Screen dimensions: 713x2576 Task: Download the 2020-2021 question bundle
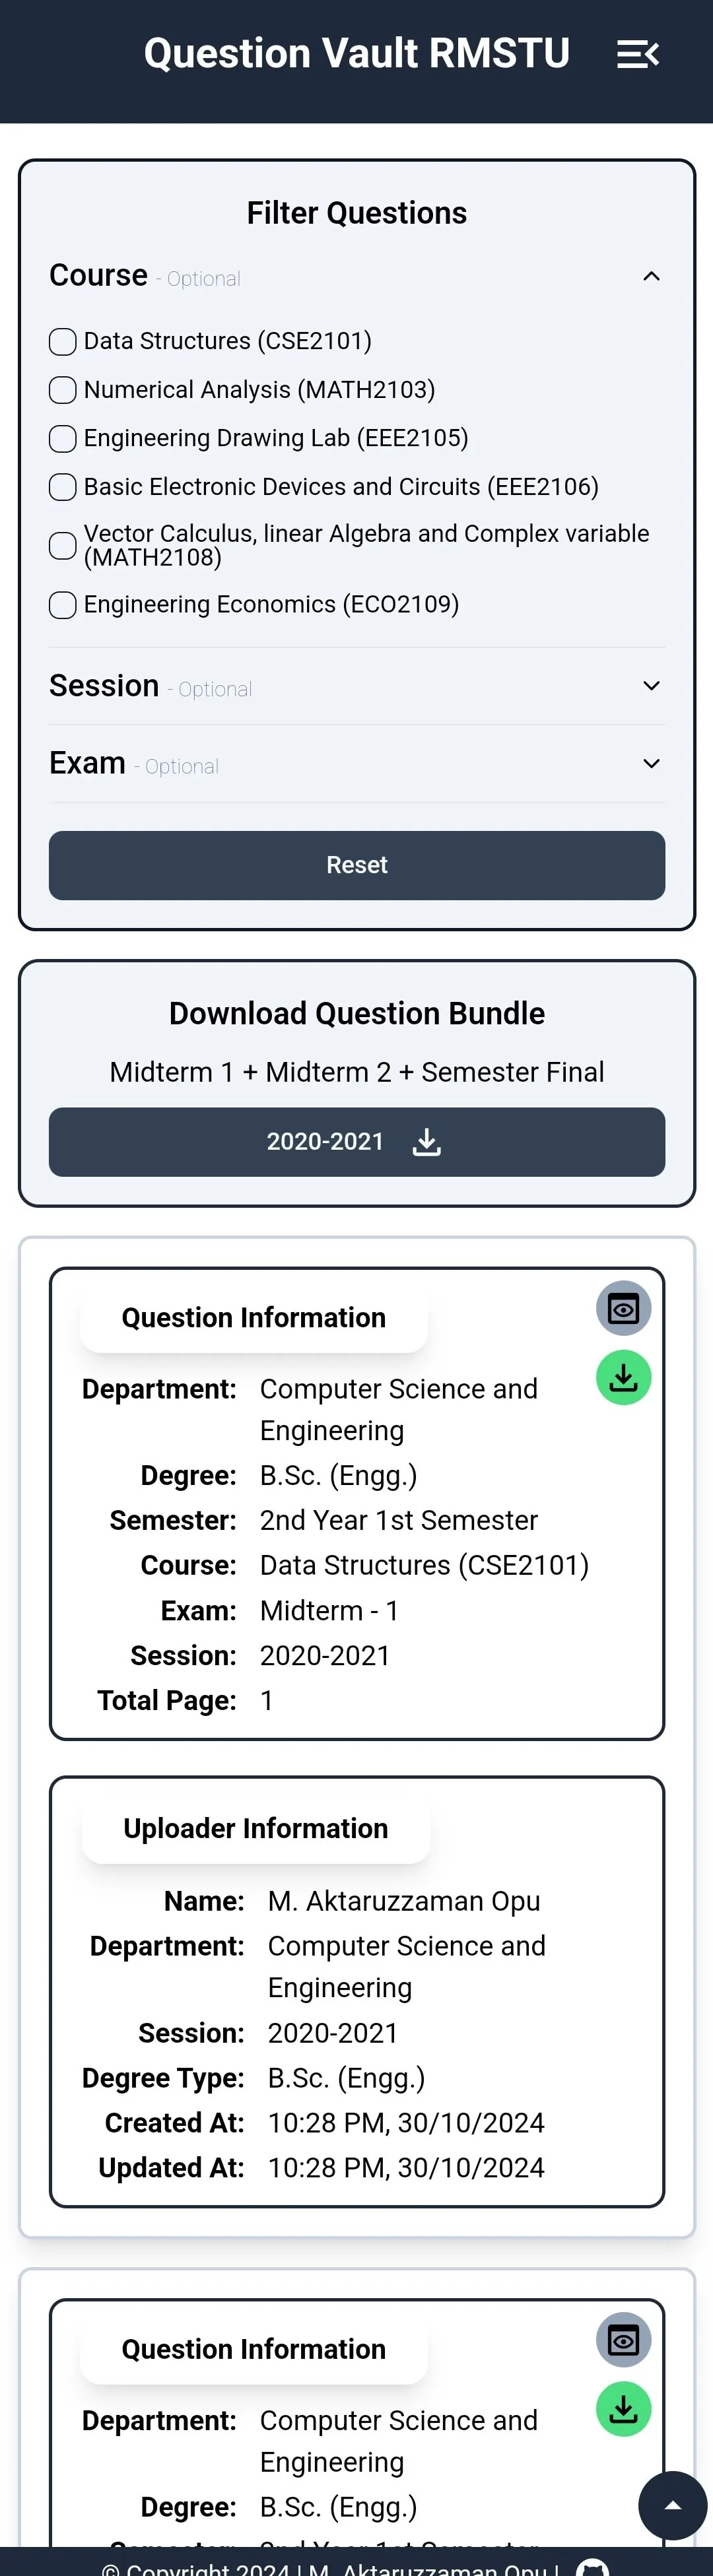pos(357,1142)
